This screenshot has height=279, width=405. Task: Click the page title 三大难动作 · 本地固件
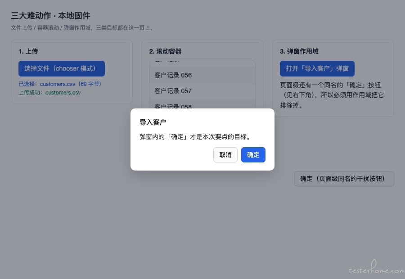point(50,16)
